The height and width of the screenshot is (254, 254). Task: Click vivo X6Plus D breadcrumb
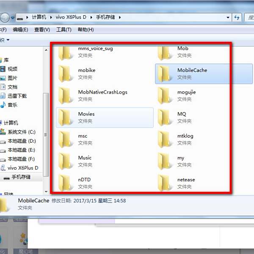click(x=71, y=17)
